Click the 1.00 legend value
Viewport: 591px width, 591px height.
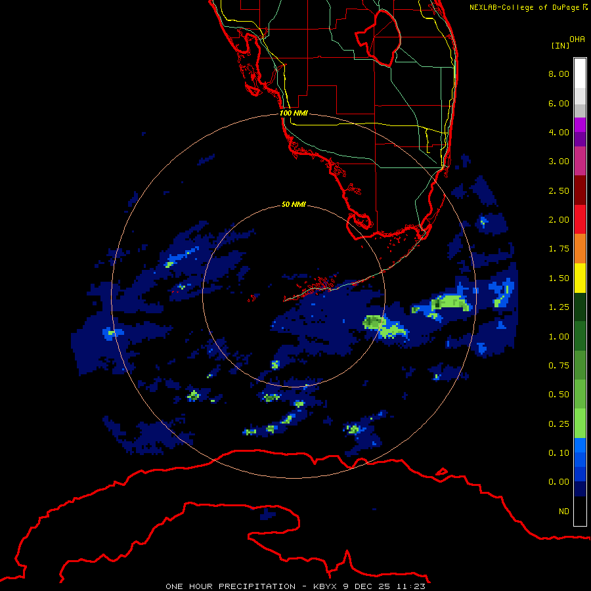pyautogui.click(x=559, y=337)
